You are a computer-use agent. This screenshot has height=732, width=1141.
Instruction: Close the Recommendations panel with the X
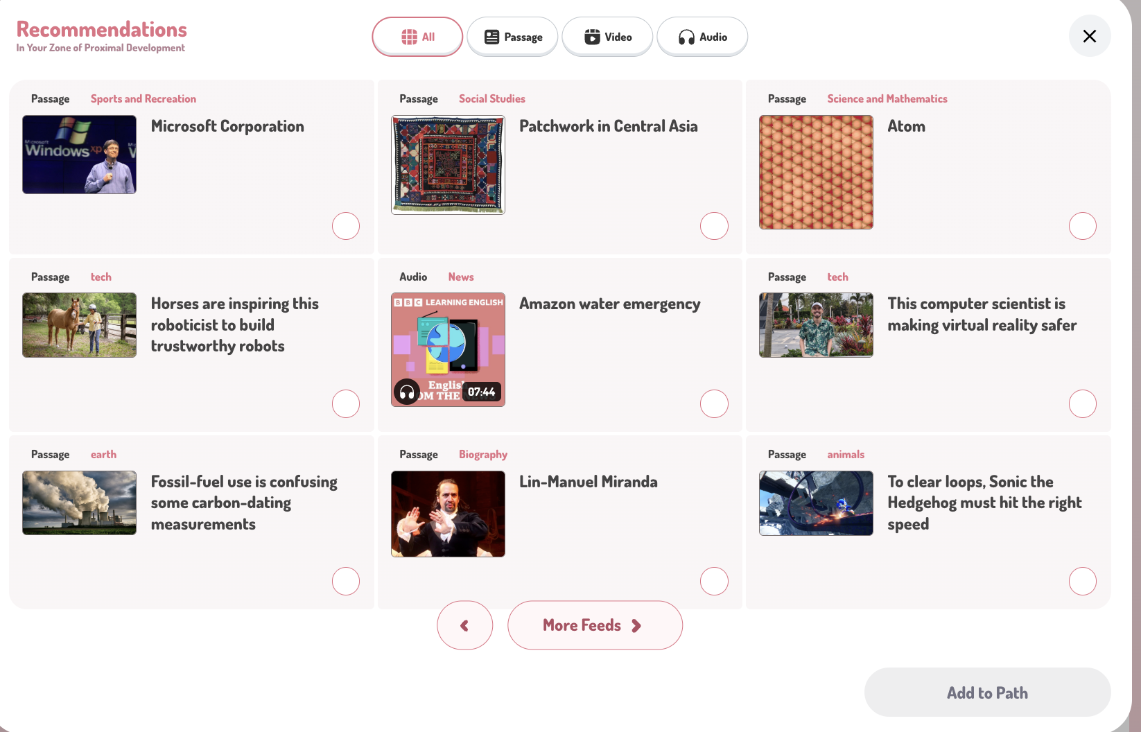click(x=1089, y=36)
